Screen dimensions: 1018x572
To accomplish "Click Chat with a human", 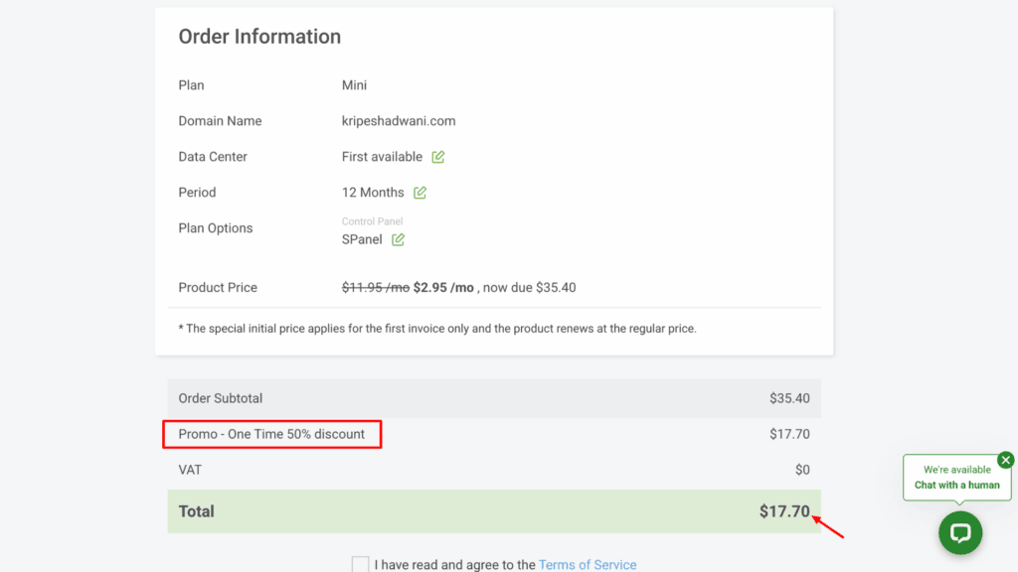I will point(955,486).
